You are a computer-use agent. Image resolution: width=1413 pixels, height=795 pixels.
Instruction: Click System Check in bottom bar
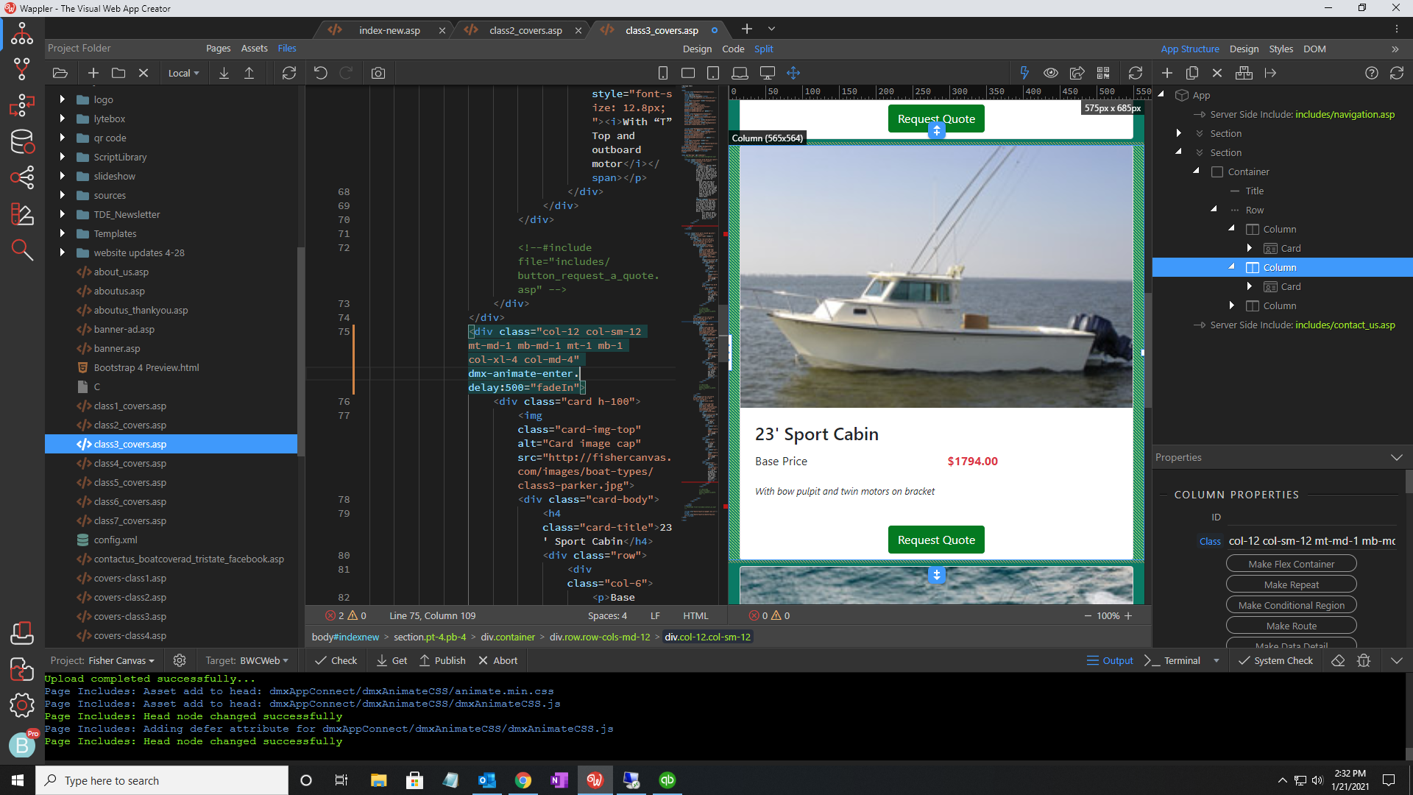pos(1275,660)
